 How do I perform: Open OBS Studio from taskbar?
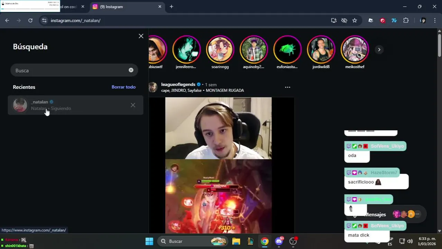[293, 241]
